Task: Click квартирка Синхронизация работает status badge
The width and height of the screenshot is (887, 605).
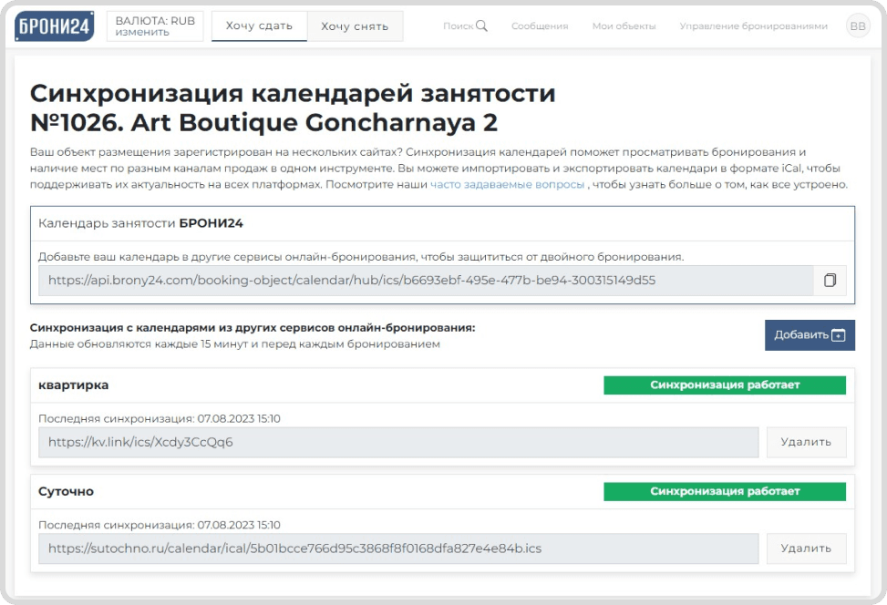Action: click(x=725, y=385)
